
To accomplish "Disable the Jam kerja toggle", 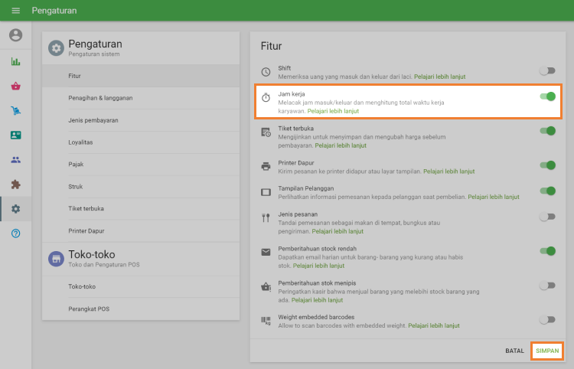I will click(x=547, y=96).
